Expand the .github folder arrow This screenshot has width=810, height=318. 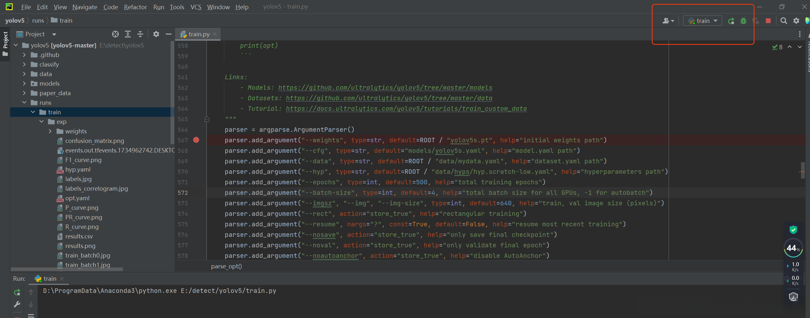(24, 55)
